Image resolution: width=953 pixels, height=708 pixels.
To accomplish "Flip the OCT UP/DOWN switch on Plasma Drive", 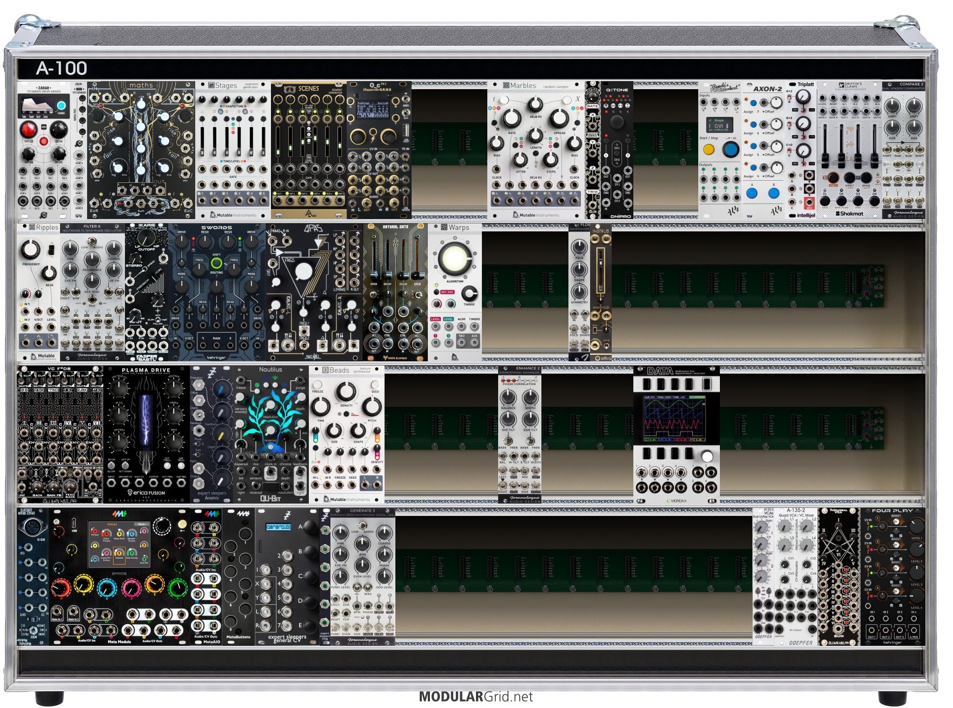I will [125, 466].
